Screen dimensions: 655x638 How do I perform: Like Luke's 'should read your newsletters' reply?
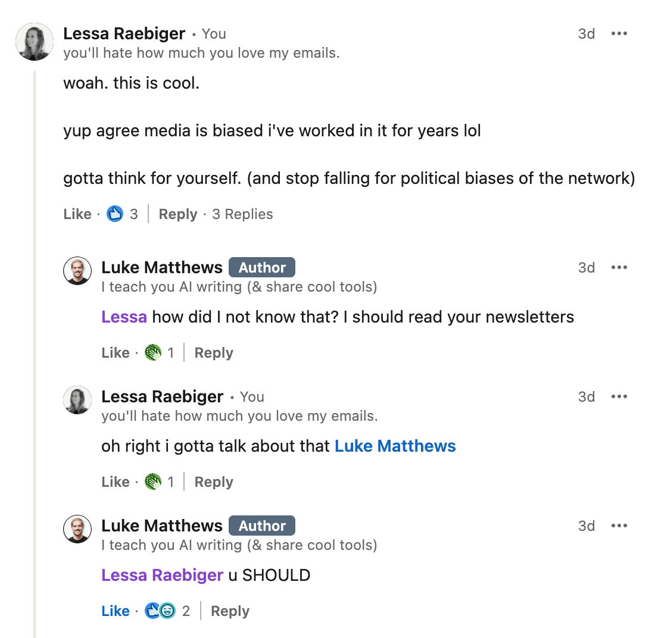116,352
